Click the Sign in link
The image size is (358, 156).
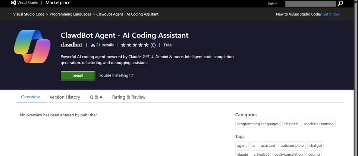272,3
